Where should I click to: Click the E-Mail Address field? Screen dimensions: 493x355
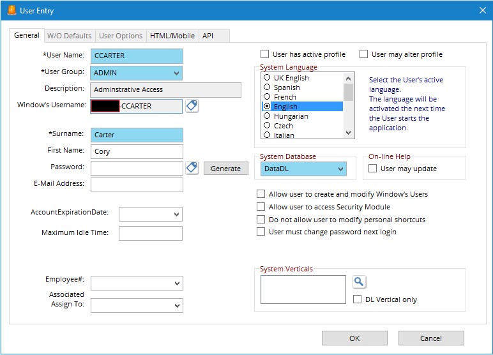pos(137,185)
